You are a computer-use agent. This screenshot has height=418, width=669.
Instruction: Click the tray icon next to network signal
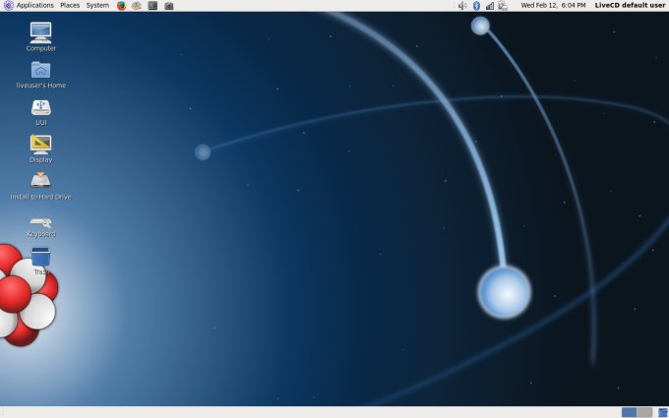pos(503,6)
